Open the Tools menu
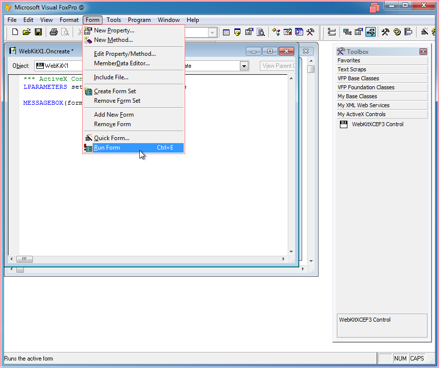This screenshot has width=439, height=368. [x=113, y=20]
